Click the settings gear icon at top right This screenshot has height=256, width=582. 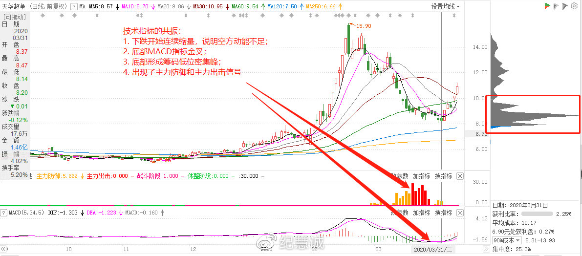pyautogui.click(x=575, y=6)
